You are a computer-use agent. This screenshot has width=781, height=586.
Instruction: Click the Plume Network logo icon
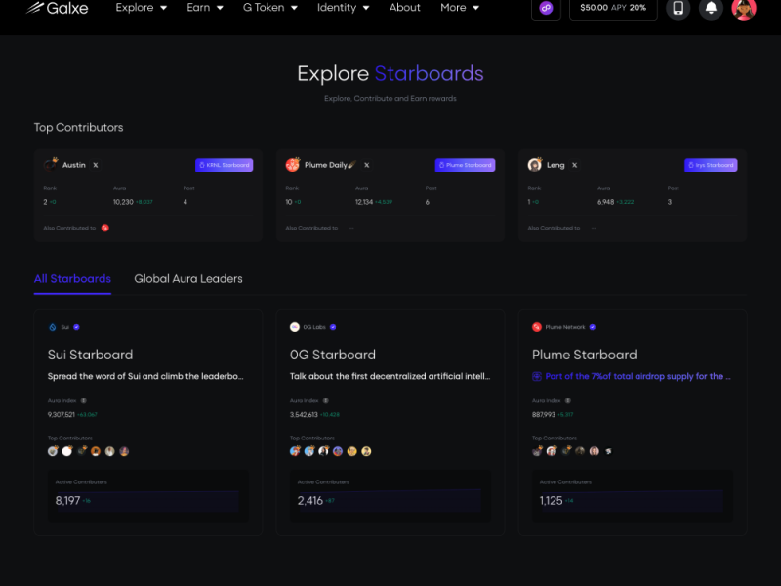pos(536,327)
